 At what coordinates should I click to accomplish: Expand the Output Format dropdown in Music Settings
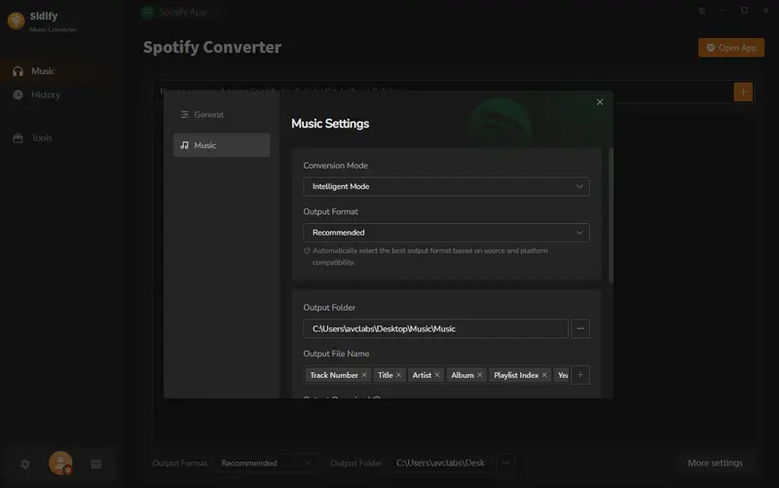446,233
